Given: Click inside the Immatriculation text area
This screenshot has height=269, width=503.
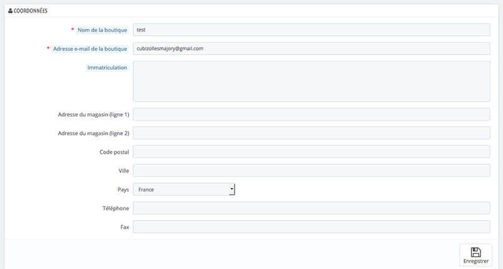Looking at the screenshot, I should click(x=311, y=81).
